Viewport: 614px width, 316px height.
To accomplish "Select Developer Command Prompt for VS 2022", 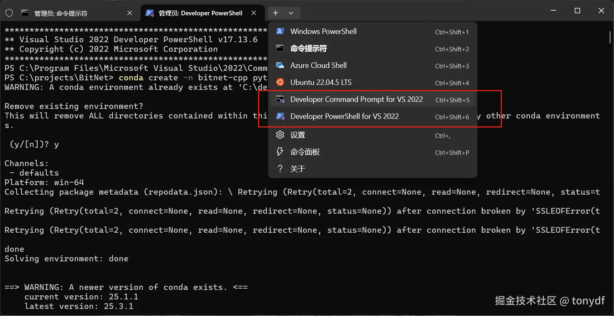I will point(372,99).
